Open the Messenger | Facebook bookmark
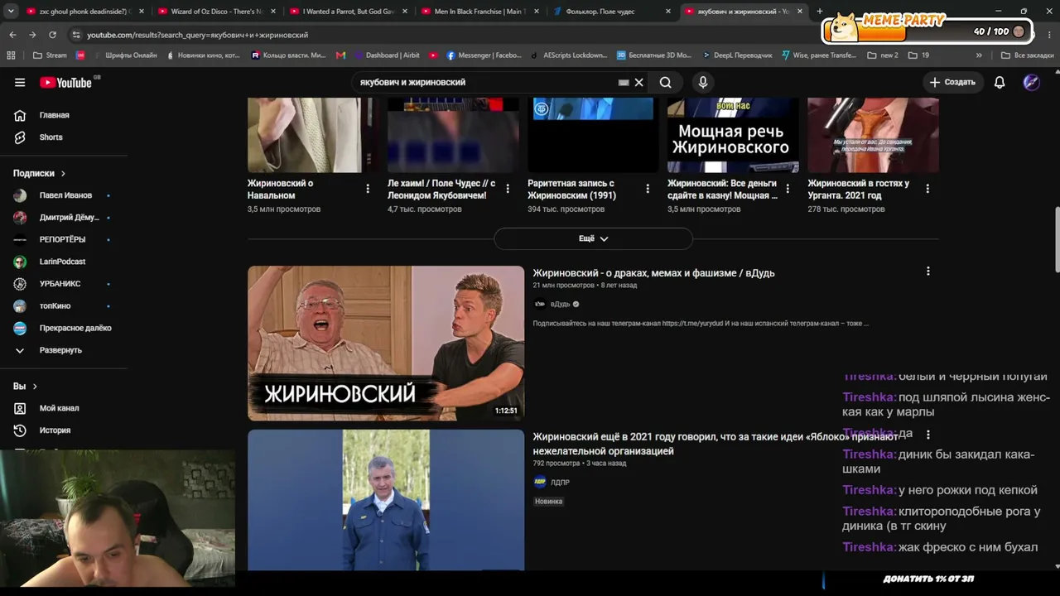 click(484, 55)
